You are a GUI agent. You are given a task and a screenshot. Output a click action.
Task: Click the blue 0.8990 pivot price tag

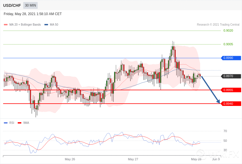pyautogui.click(x=231, y=58)
